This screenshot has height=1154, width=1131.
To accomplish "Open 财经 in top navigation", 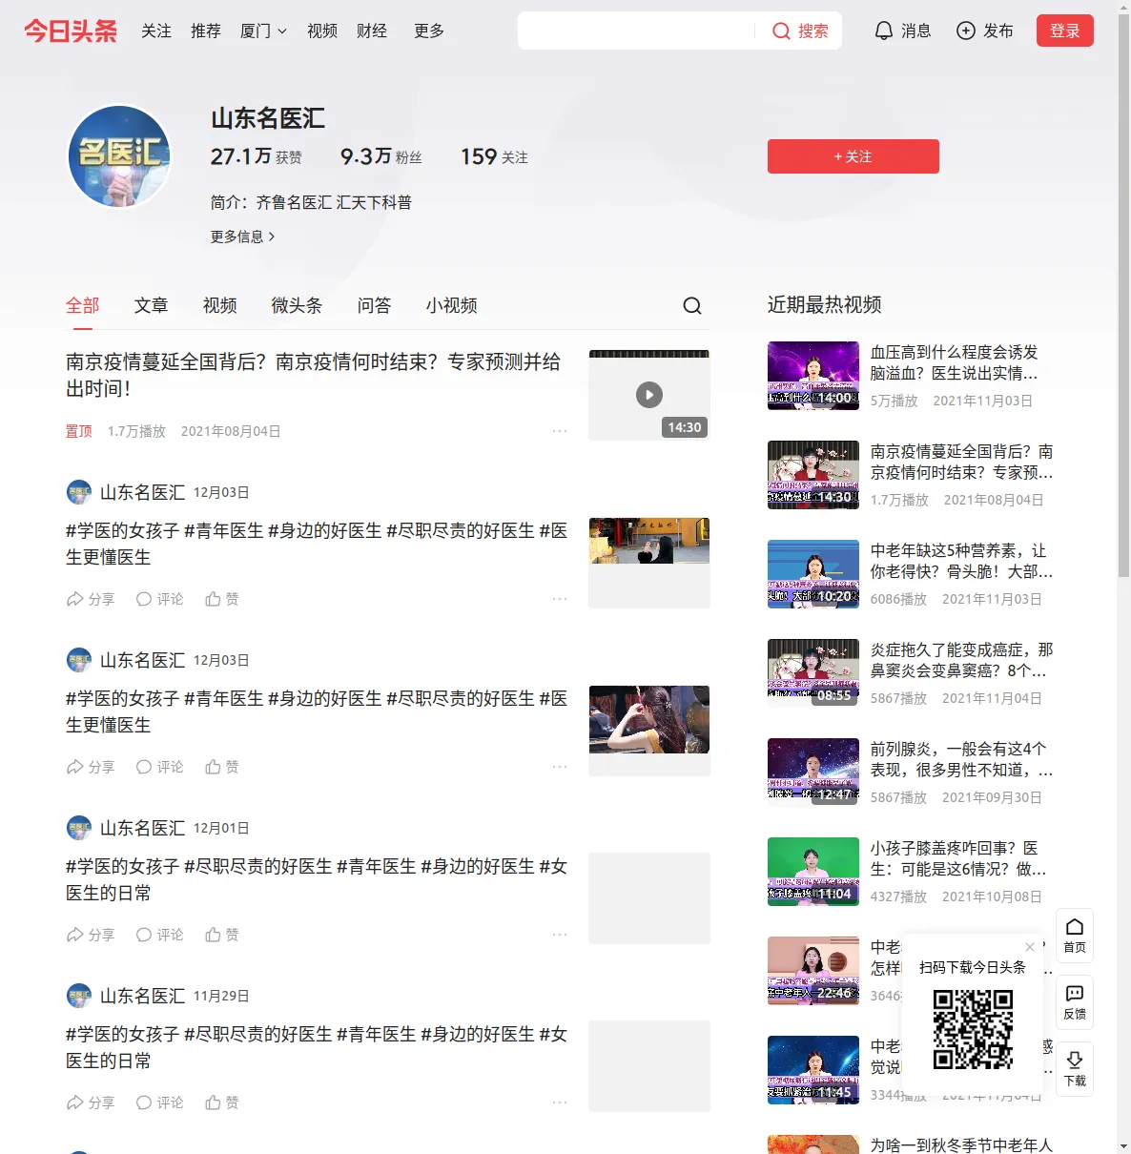I will (372, 31).
